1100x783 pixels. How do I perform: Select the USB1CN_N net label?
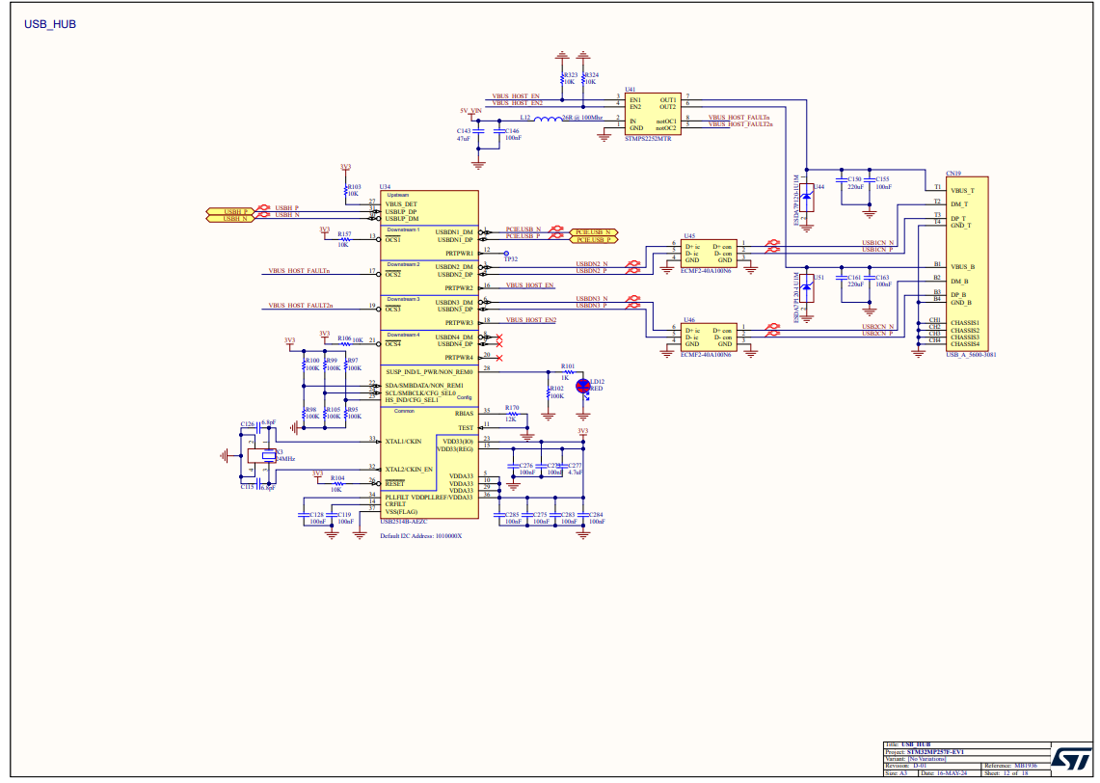click(x=877, y=243)
